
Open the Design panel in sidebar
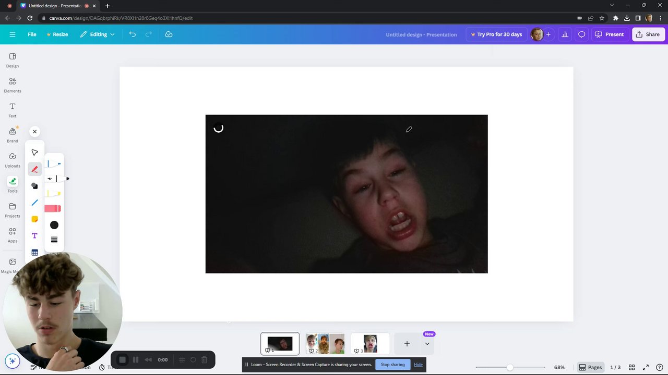(x=13, y=60)
